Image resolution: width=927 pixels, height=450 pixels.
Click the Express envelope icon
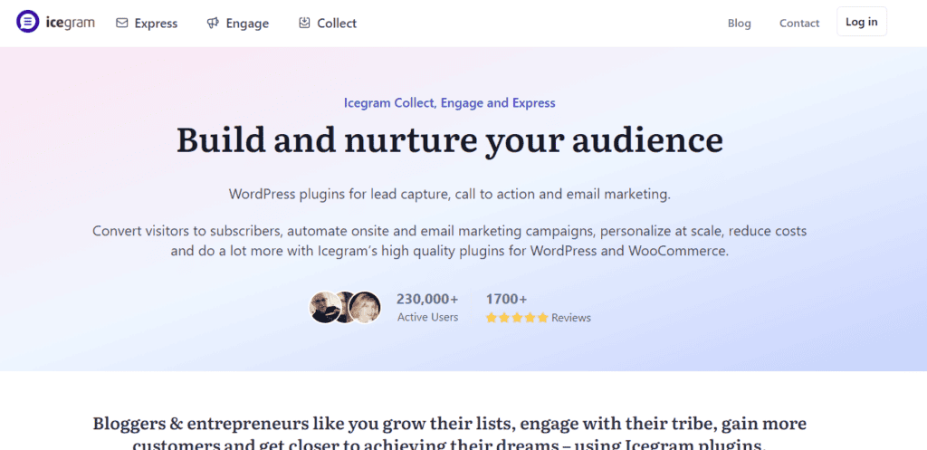122,23
